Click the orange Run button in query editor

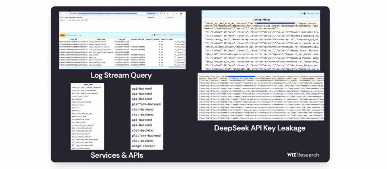[62, 35]
